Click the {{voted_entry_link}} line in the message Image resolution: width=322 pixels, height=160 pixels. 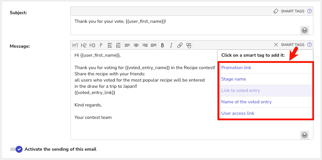95,93
